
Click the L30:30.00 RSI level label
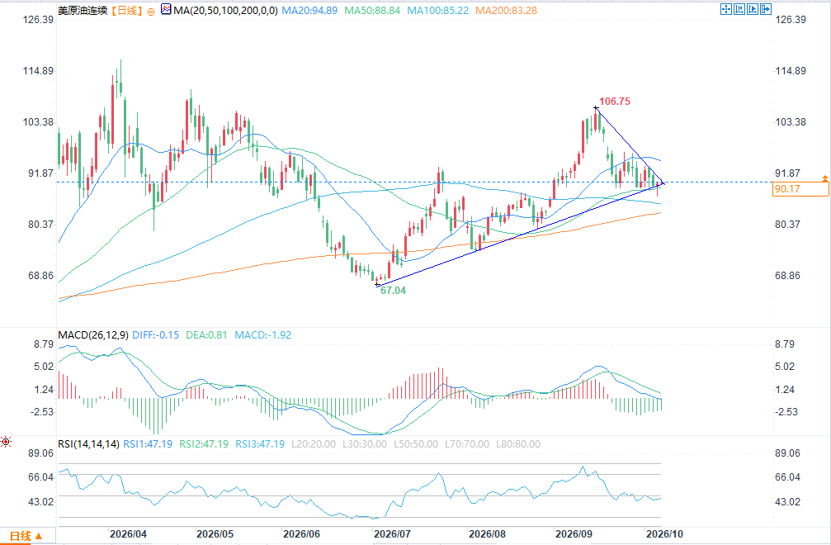click(365, 444)
